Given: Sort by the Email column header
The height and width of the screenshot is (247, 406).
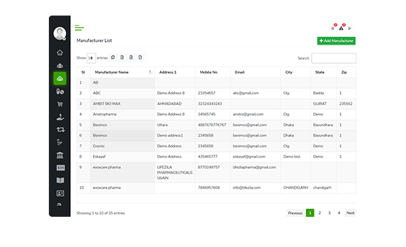Looking at the screenshot, I should pos(255,72).
